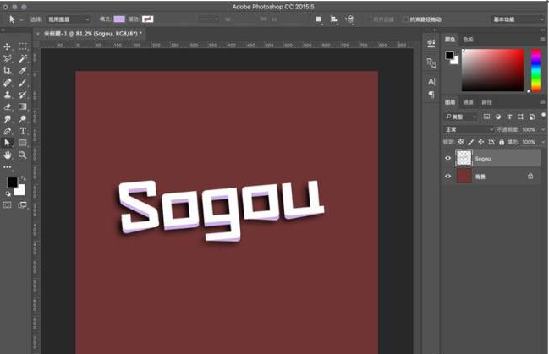Switch to the Swatches tab
Screen dimensions: 549x354
(468, 40)
